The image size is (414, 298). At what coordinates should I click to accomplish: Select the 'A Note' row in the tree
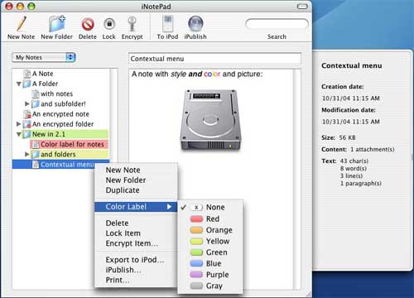point(60,74)
